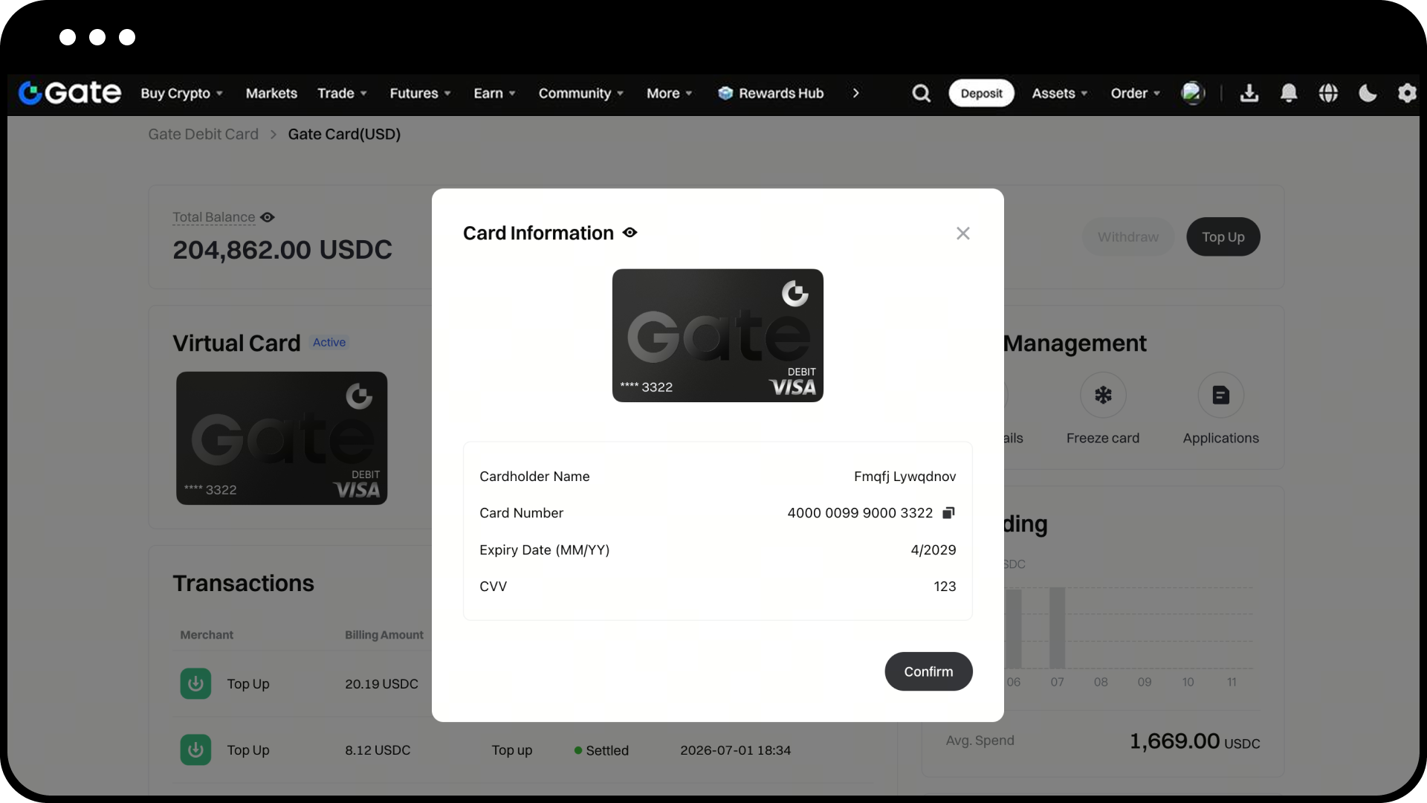Toggle Total Balance visibility eye
Screen dimensions: 1427x803
pos(268,217)
